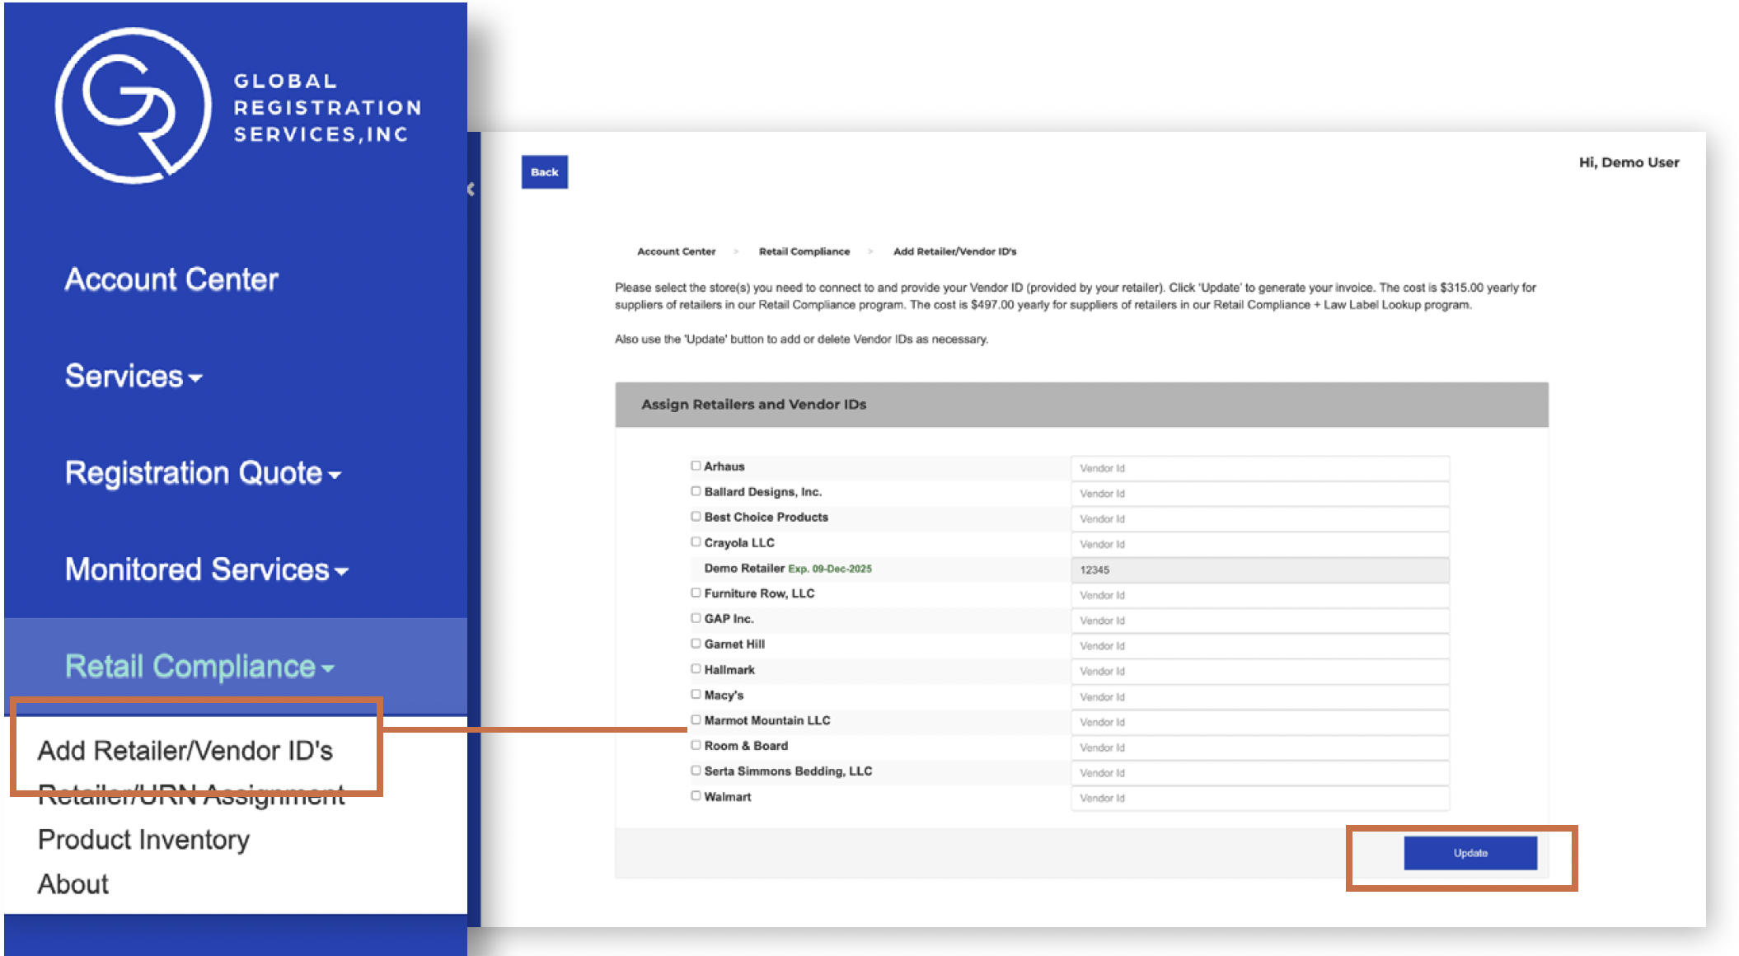The image size is (1739, 956).
Task: Expand the Services dropdown menu
Action: tap(134, 377)
